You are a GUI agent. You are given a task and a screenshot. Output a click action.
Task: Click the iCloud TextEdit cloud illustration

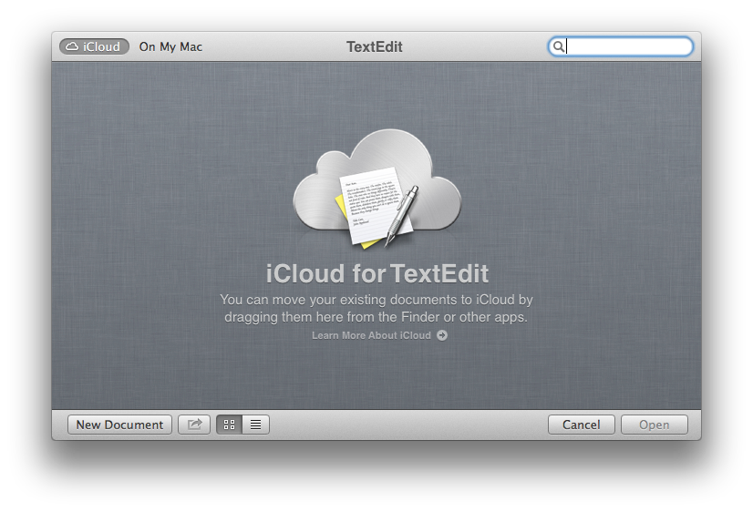(x=377, y=189)
